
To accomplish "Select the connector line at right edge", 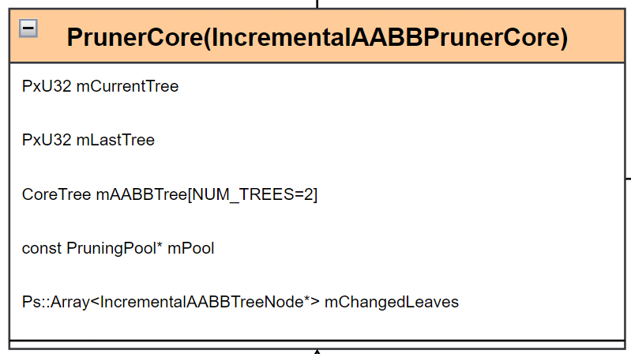I will (x=628, y=179).
